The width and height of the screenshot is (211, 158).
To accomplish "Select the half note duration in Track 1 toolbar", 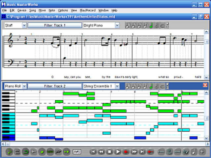I will [x=157, y=25].
